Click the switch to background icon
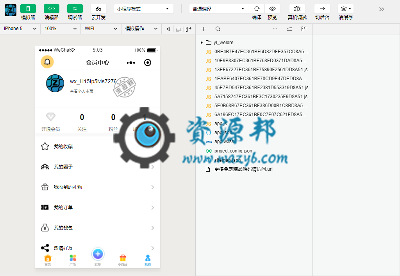This screenshot has width=400, height=276. [x=322, y=9]
